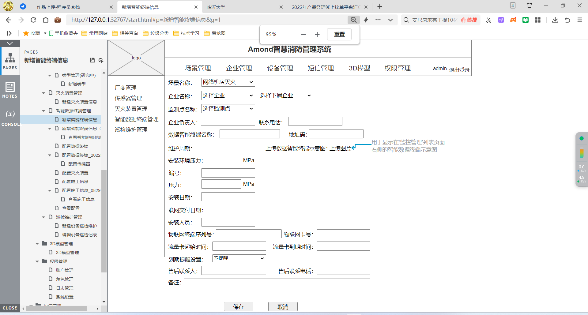Switch to the 2022年产品经理线上接单平台 tab
The image size is (588, 315).
click(326, 7)
